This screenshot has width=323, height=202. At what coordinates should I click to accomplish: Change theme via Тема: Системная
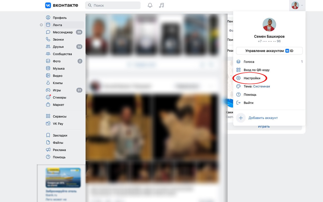(256, 86)
